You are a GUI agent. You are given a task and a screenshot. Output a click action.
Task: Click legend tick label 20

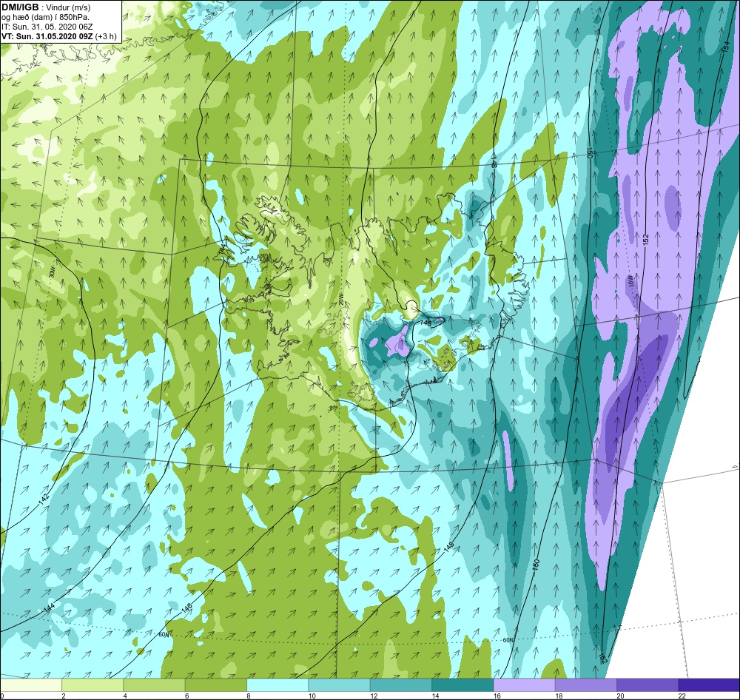[619, 696]
